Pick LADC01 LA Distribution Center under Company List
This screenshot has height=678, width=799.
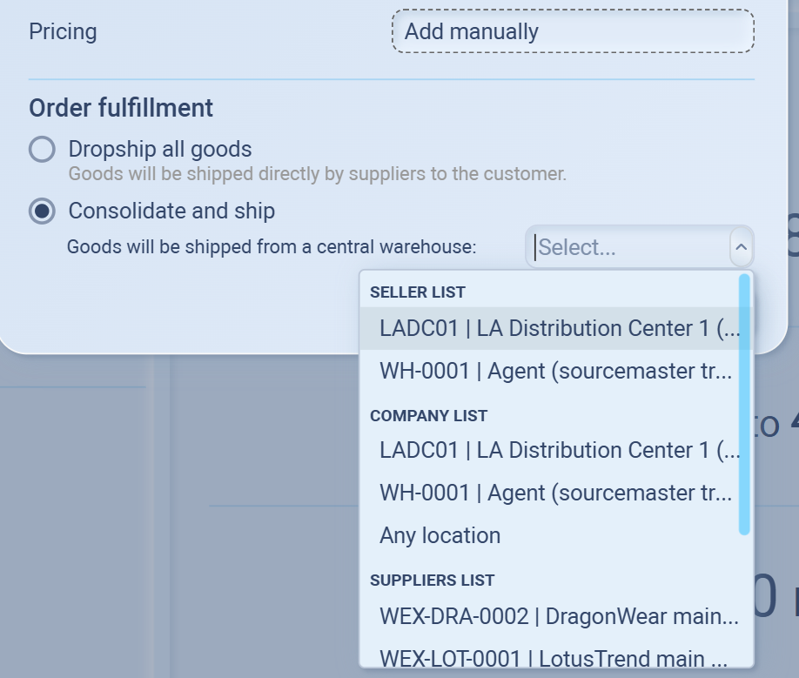point(559,450)
